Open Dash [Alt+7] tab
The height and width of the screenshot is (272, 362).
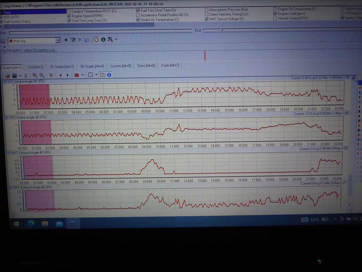170,65
